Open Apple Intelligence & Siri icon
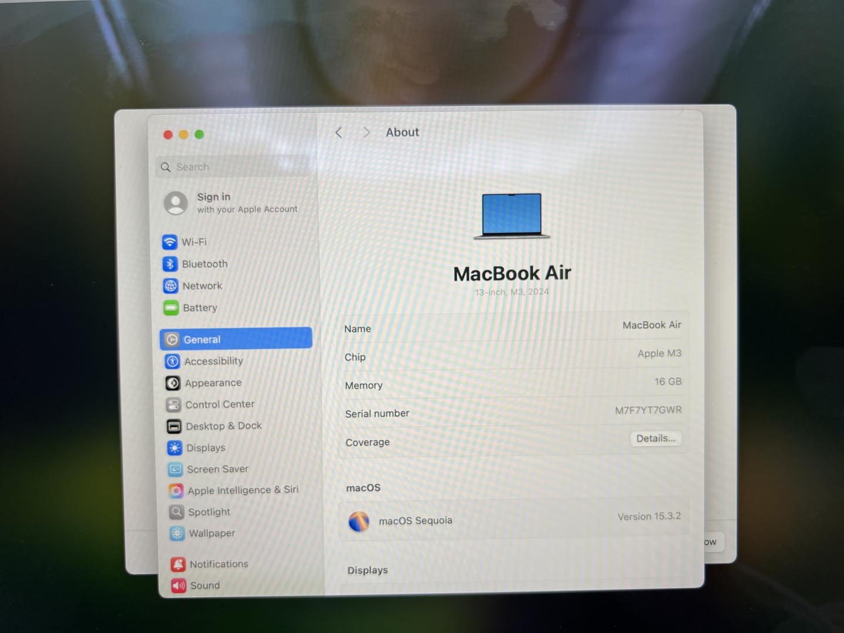 176,491
